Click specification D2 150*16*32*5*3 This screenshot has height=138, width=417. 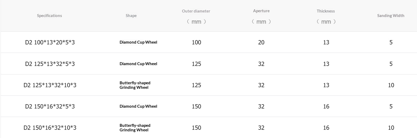(x=50, y=106)
